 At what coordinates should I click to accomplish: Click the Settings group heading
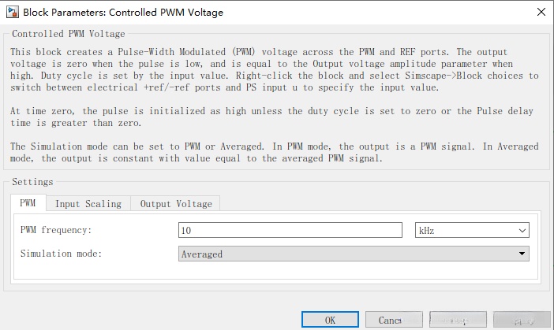[32, 182]
